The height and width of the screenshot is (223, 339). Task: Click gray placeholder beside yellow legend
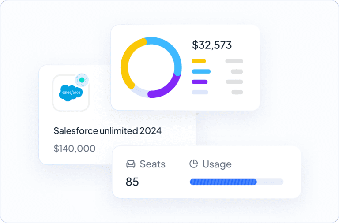(234, 61)
